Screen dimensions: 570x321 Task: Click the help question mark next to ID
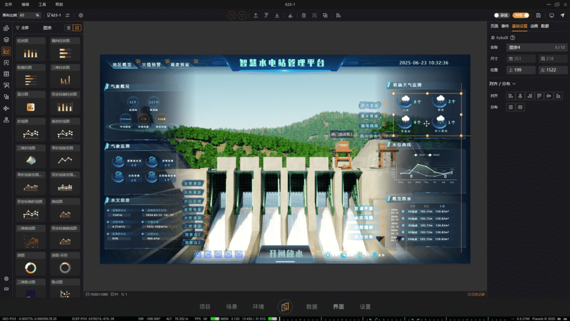[x=512, y=37]
